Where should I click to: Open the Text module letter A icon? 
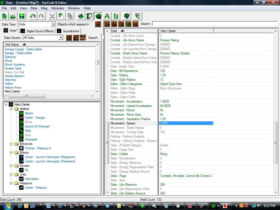107,16
